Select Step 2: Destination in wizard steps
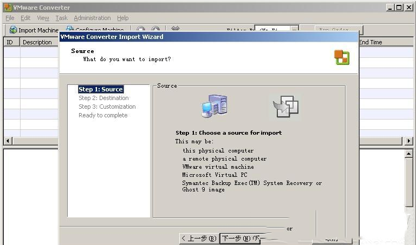Image resolution: width=416 pixels, height=245 pixels. tap(103, 98)
